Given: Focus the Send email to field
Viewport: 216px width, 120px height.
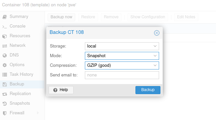Looking at the screenshot, I should pos(122,75).
